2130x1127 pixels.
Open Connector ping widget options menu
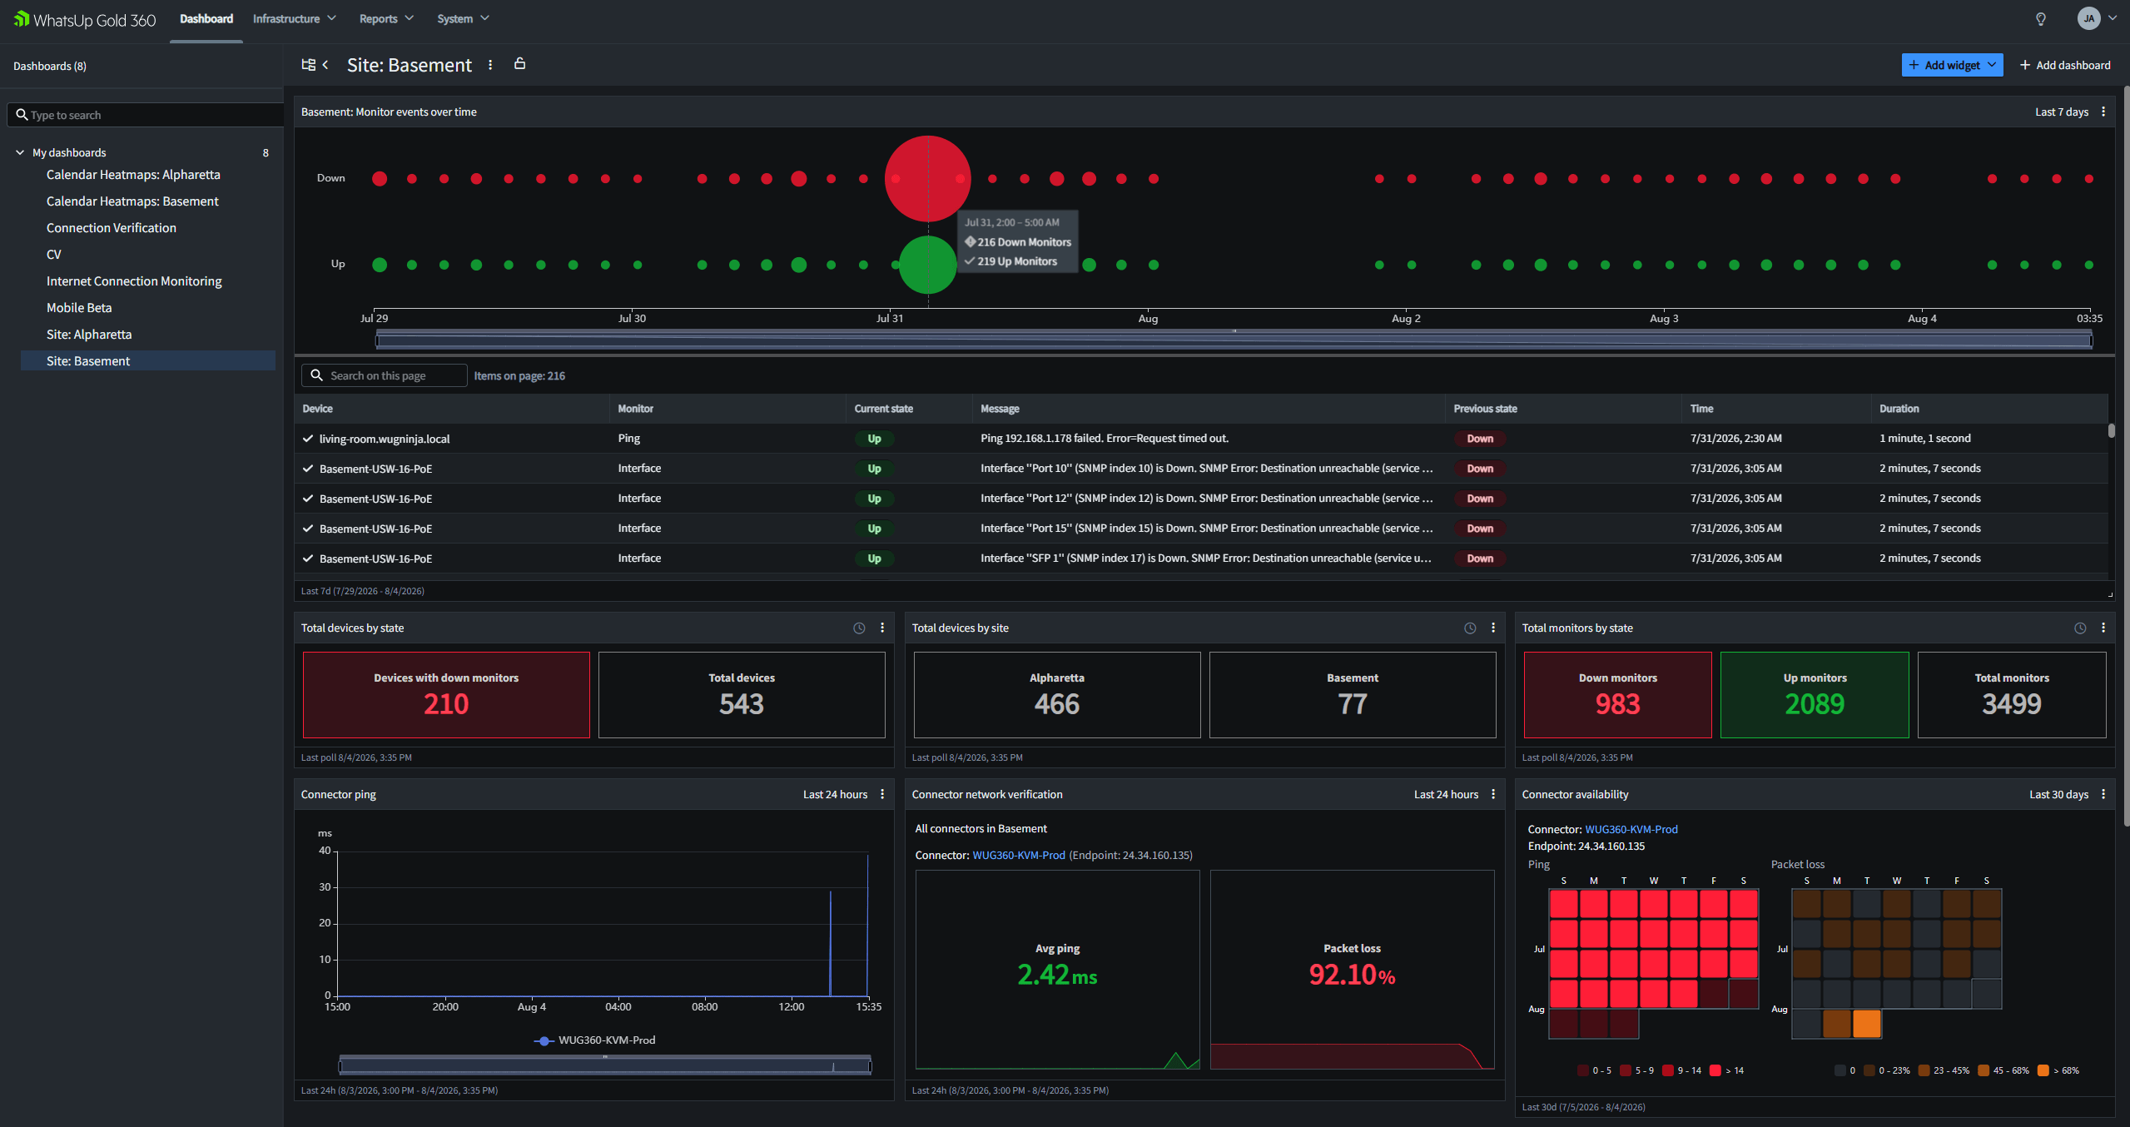click(x=882, y=794)
